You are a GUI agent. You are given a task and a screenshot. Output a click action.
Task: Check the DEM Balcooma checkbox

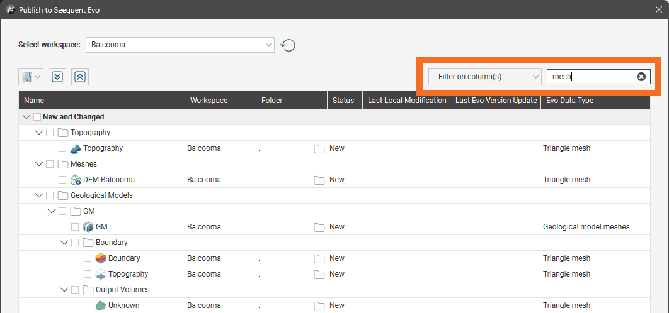62,180
